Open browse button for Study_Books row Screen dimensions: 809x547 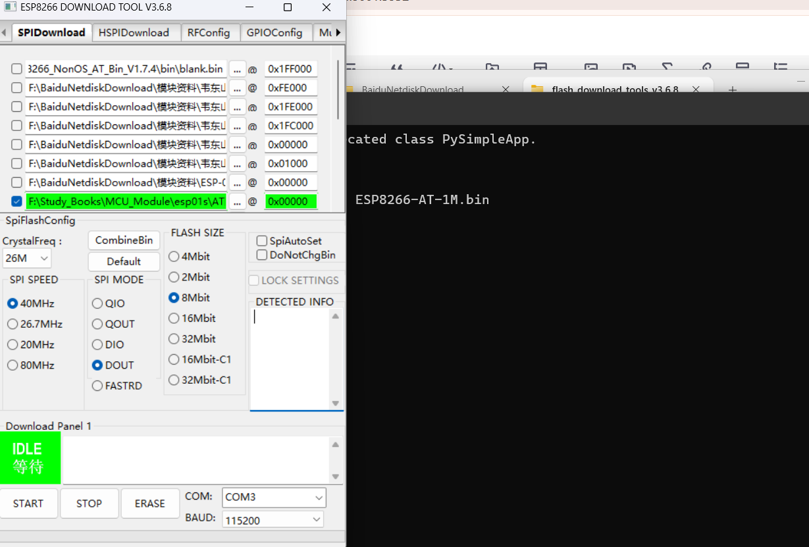(x=237, y=201)
